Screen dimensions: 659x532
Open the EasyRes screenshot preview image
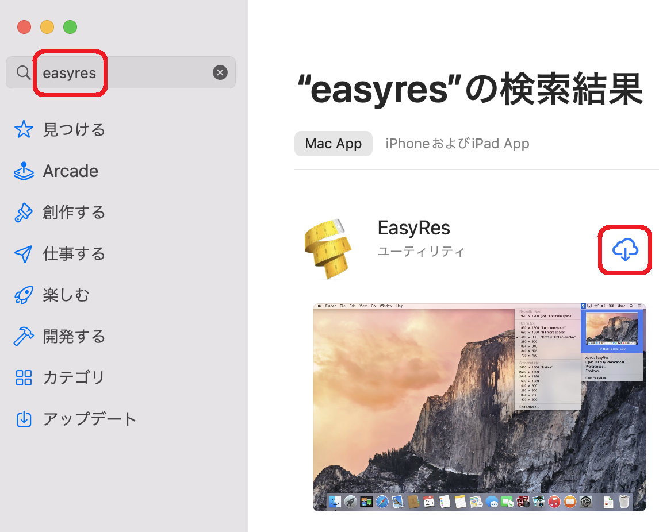(x=479, y=407)
